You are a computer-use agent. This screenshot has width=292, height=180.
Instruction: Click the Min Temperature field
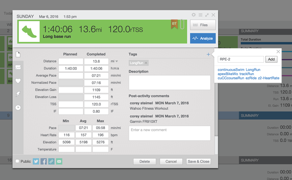click(x=66, y=149)
